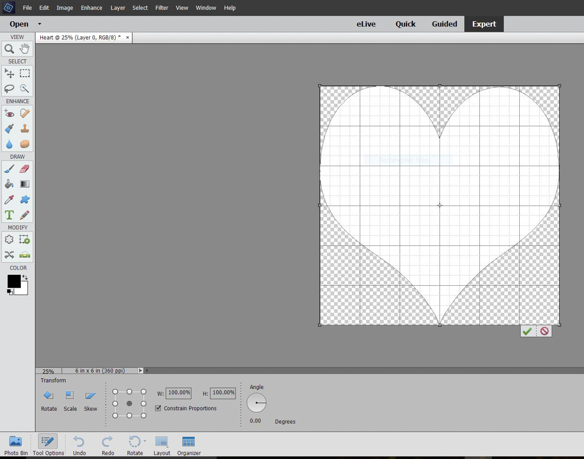Set reference point to top-center
Viewport: 584px width, 459px height.
click(x=129, y=392)
